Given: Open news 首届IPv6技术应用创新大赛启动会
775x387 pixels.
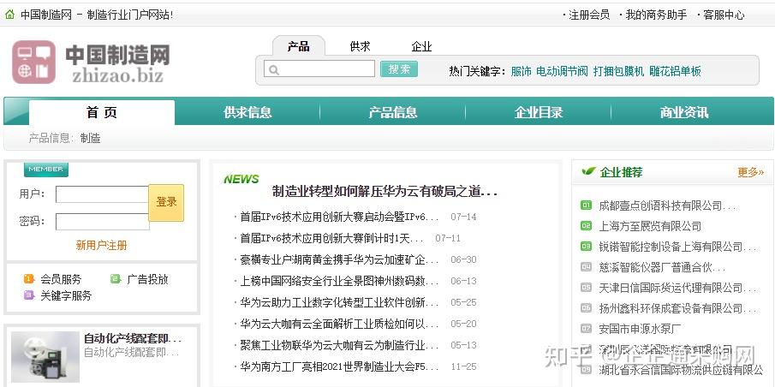Looking at the screenshot, I should click(339, 217).
